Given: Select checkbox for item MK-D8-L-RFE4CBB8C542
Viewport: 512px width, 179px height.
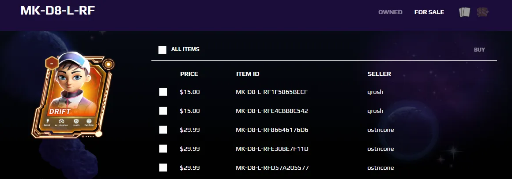Looking at the screenshot, I should [x=163, y=111].
